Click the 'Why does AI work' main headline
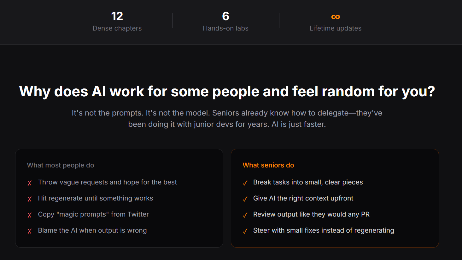462x260 pixels. [x=227, y=92]
